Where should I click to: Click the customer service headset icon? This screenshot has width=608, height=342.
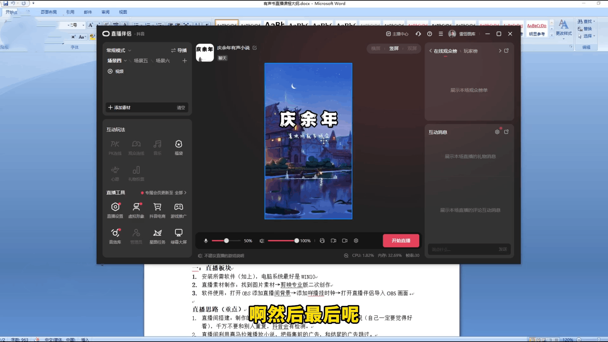coord(418,34)
